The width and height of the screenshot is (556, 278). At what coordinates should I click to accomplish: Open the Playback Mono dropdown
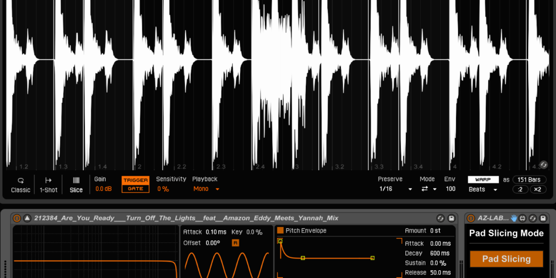click(x=206, y=189)
